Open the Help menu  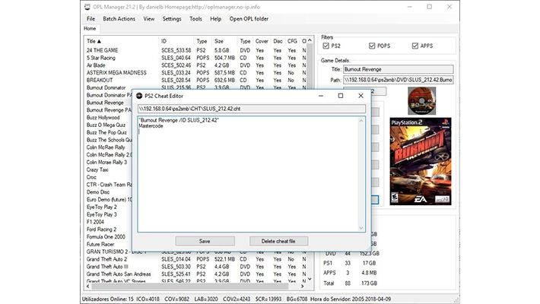pos(215,19)
